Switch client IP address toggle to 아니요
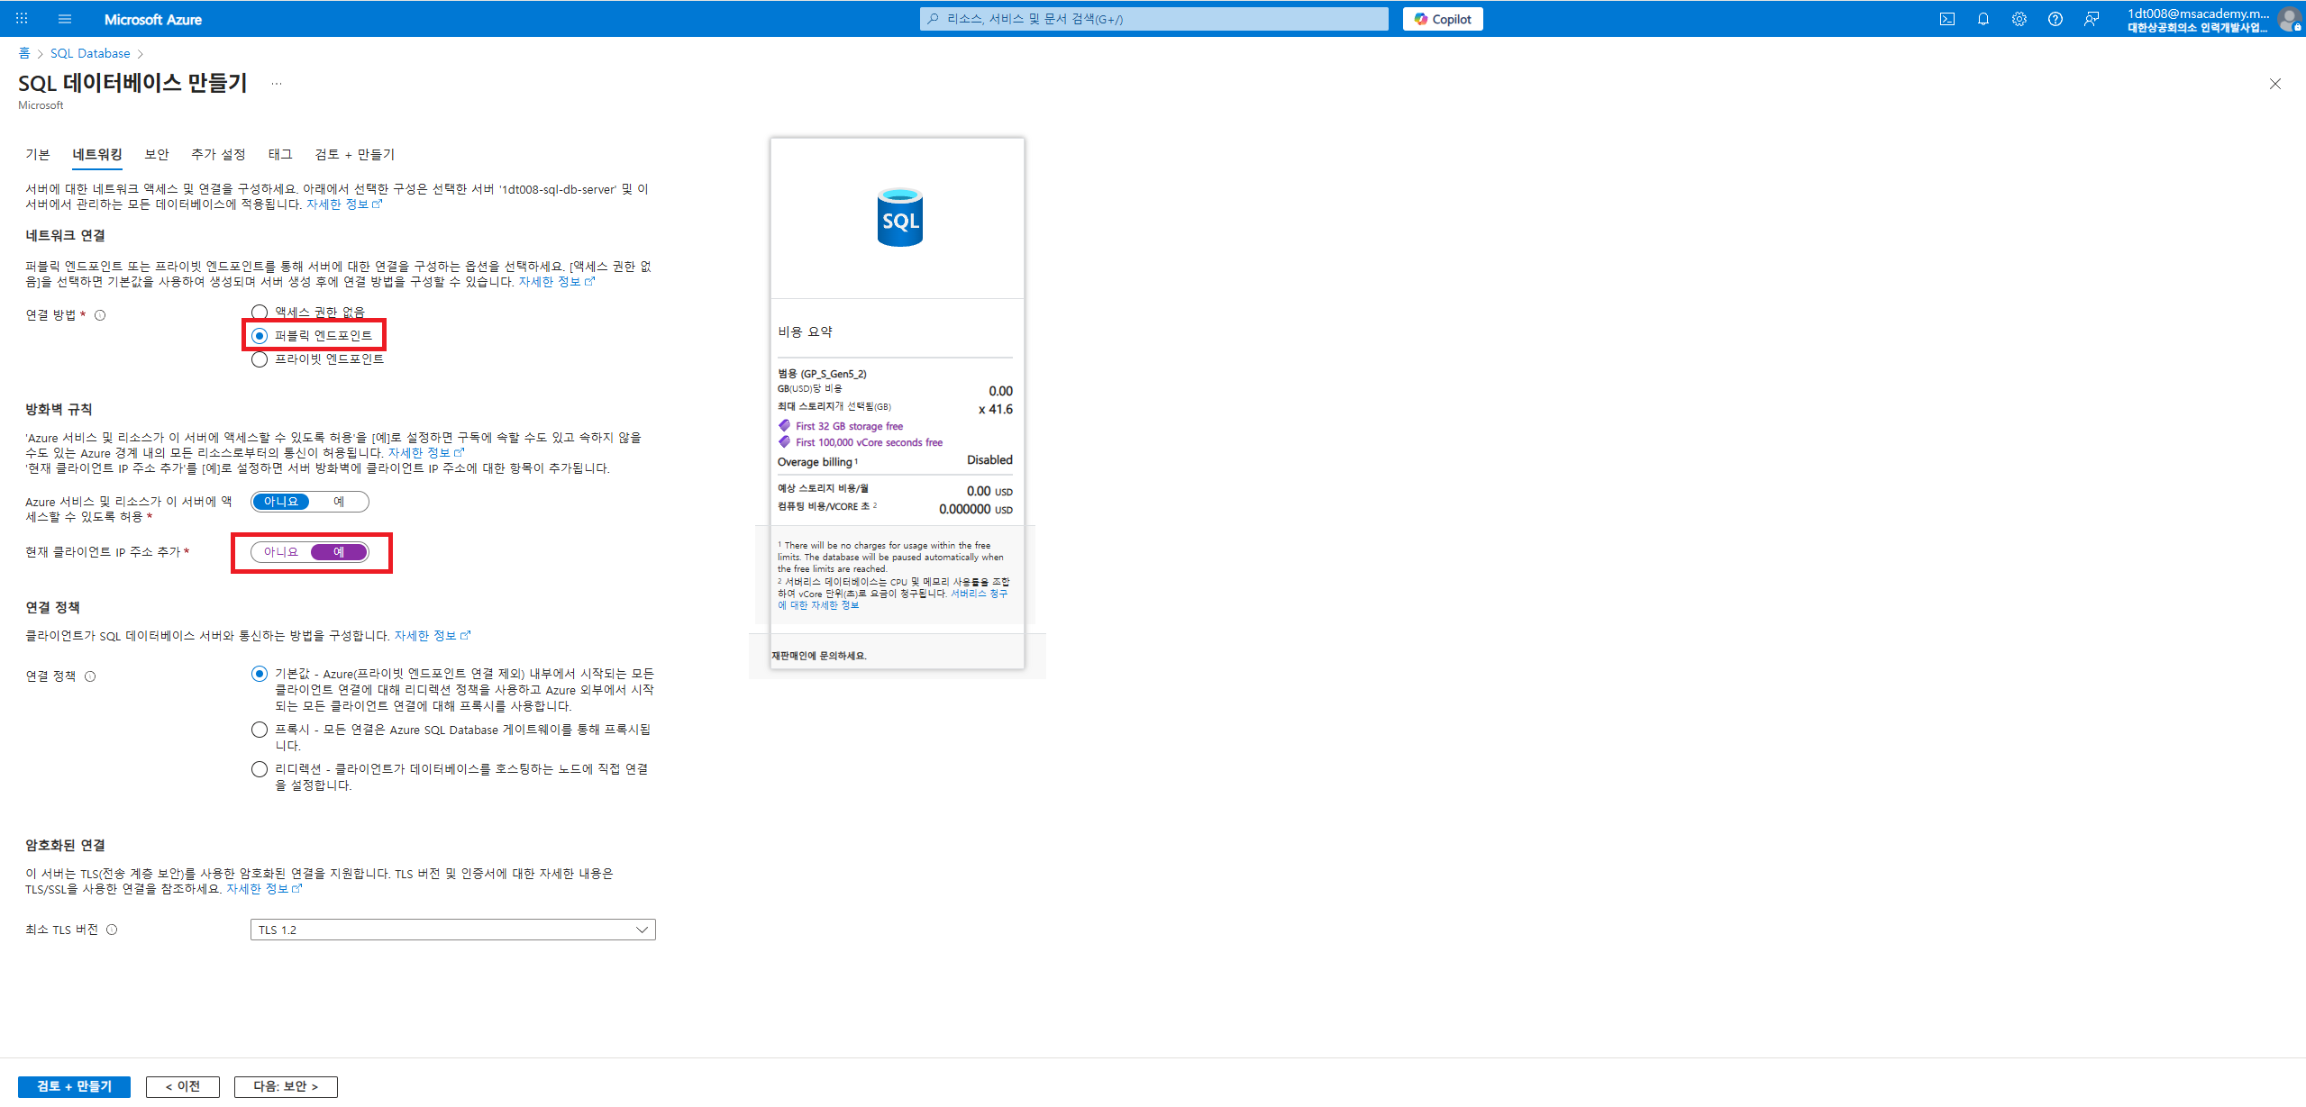 [281, 552]
